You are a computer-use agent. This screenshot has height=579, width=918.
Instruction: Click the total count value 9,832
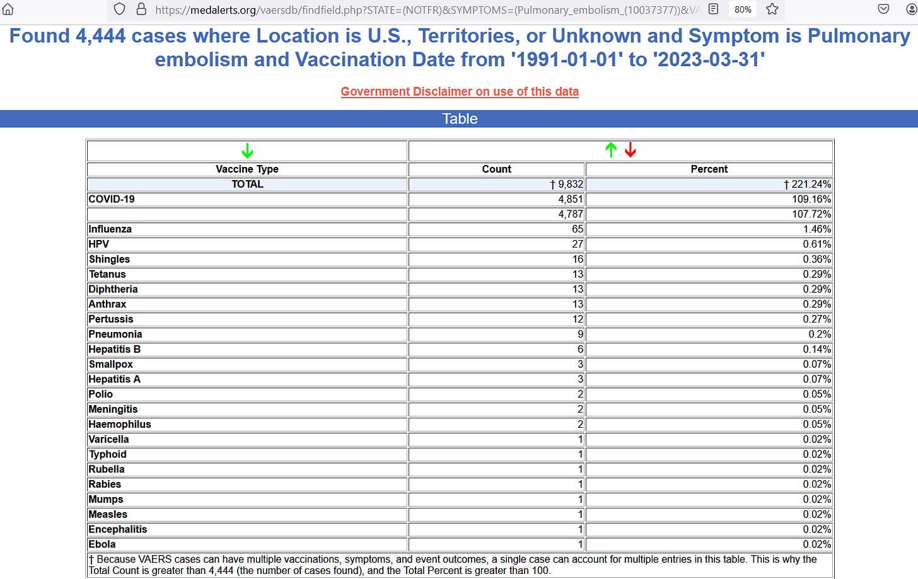pos(567,184)
